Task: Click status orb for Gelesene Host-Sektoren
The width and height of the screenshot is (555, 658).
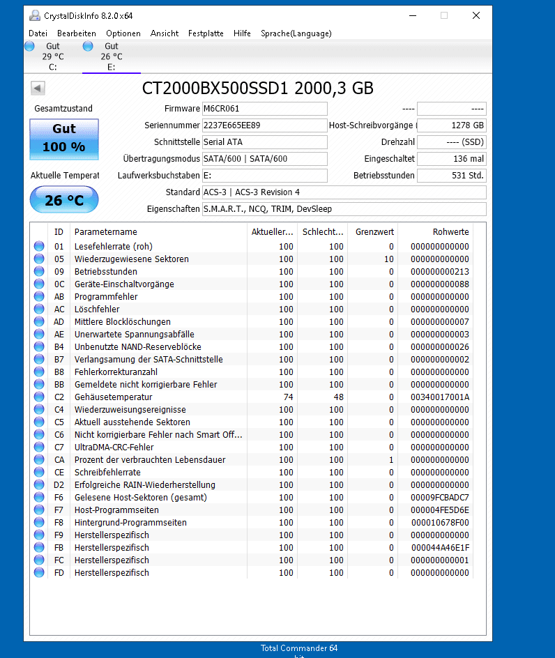Action: tap(39, 498)
